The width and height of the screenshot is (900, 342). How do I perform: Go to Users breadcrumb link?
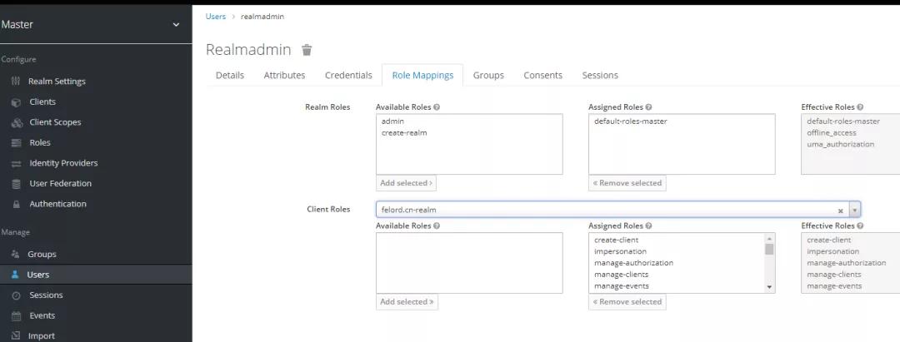[215, 17]
